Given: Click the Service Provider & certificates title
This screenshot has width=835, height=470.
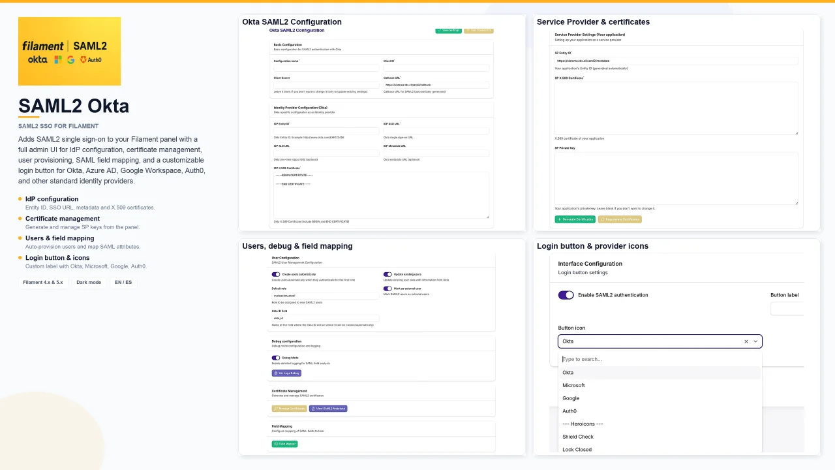Looking at the screenshot, I should click(593, 22).
